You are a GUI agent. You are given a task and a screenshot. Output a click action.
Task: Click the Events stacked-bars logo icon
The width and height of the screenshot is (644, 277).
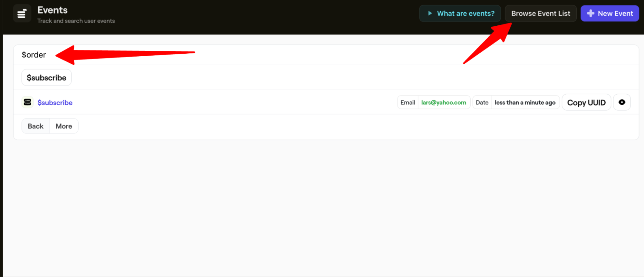click(22, 14)
